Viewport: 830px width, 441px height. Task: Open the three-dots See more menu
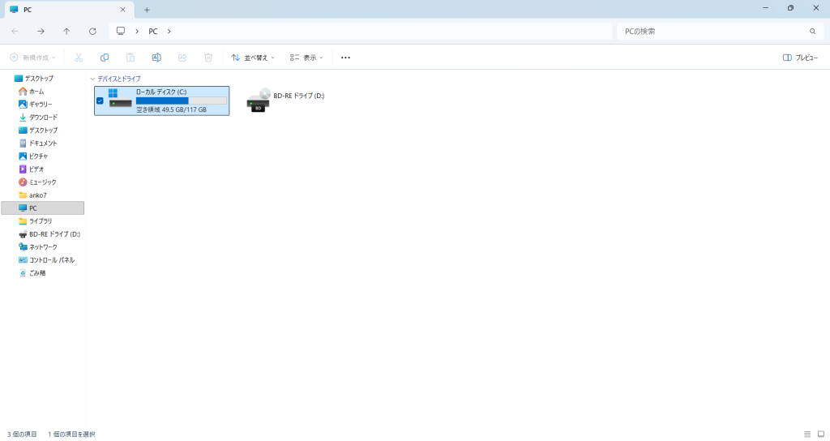click(345, 58)
